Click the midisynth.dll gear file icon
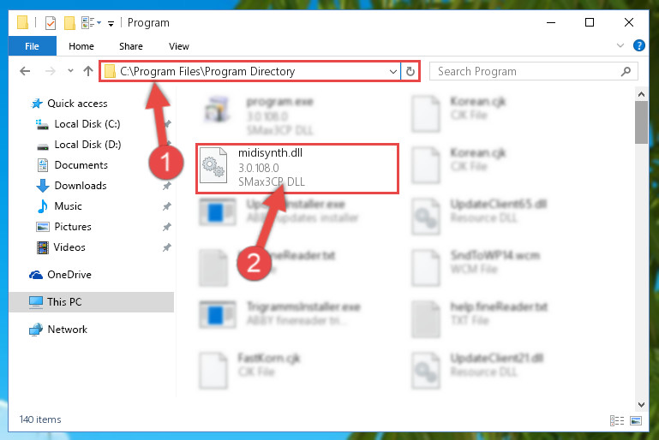659x440 pixels. pos(213,166)
